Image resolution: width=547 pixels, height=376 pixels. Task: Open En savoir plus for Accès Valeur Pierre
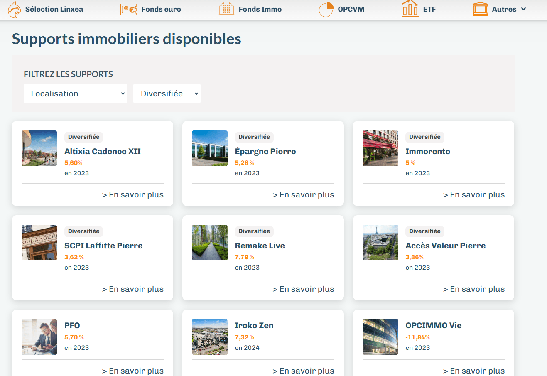click(x=474, y=289)
